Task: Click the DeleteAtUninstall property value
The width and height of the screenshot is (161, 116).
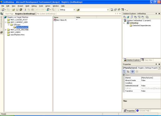Action: [151, 86]
